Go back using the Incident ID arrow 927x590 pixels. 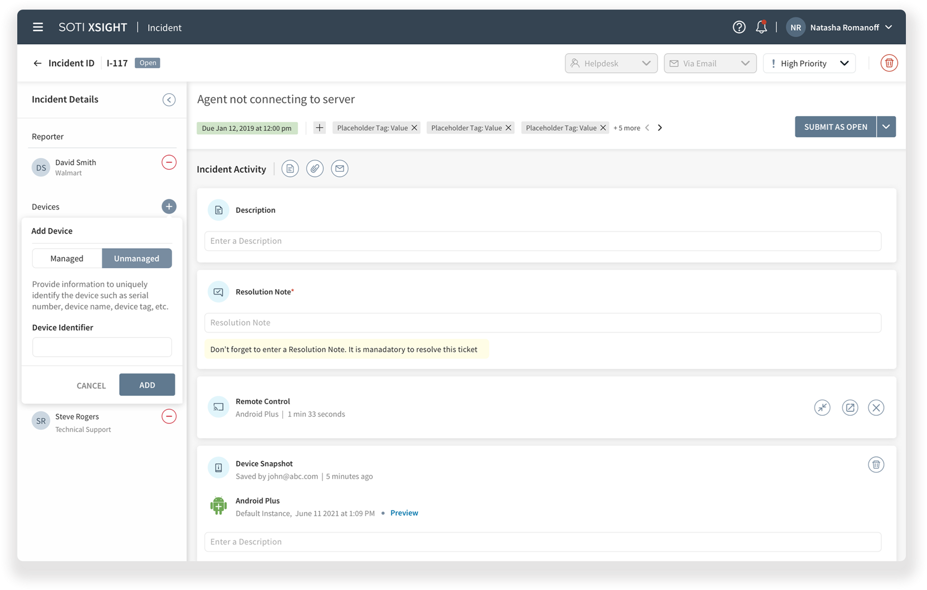point(37,63)
